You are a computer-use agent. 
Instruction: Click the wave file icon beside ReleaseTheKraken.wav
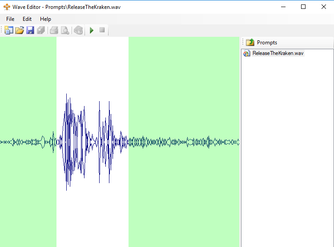(247, 53)
